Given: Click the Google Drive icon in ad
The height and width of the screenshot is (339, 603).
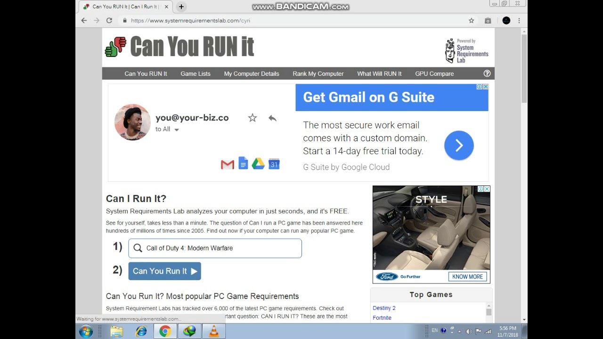Looking at the screenshot, I should coord(258,164).
